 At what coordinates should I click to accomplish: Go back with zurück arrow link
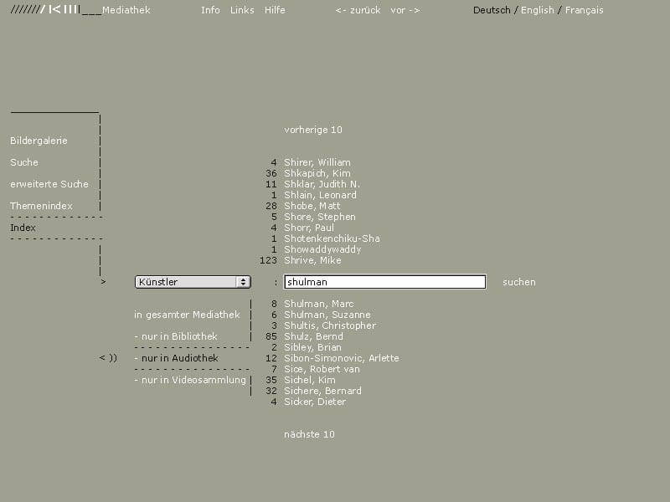point(358,10)
